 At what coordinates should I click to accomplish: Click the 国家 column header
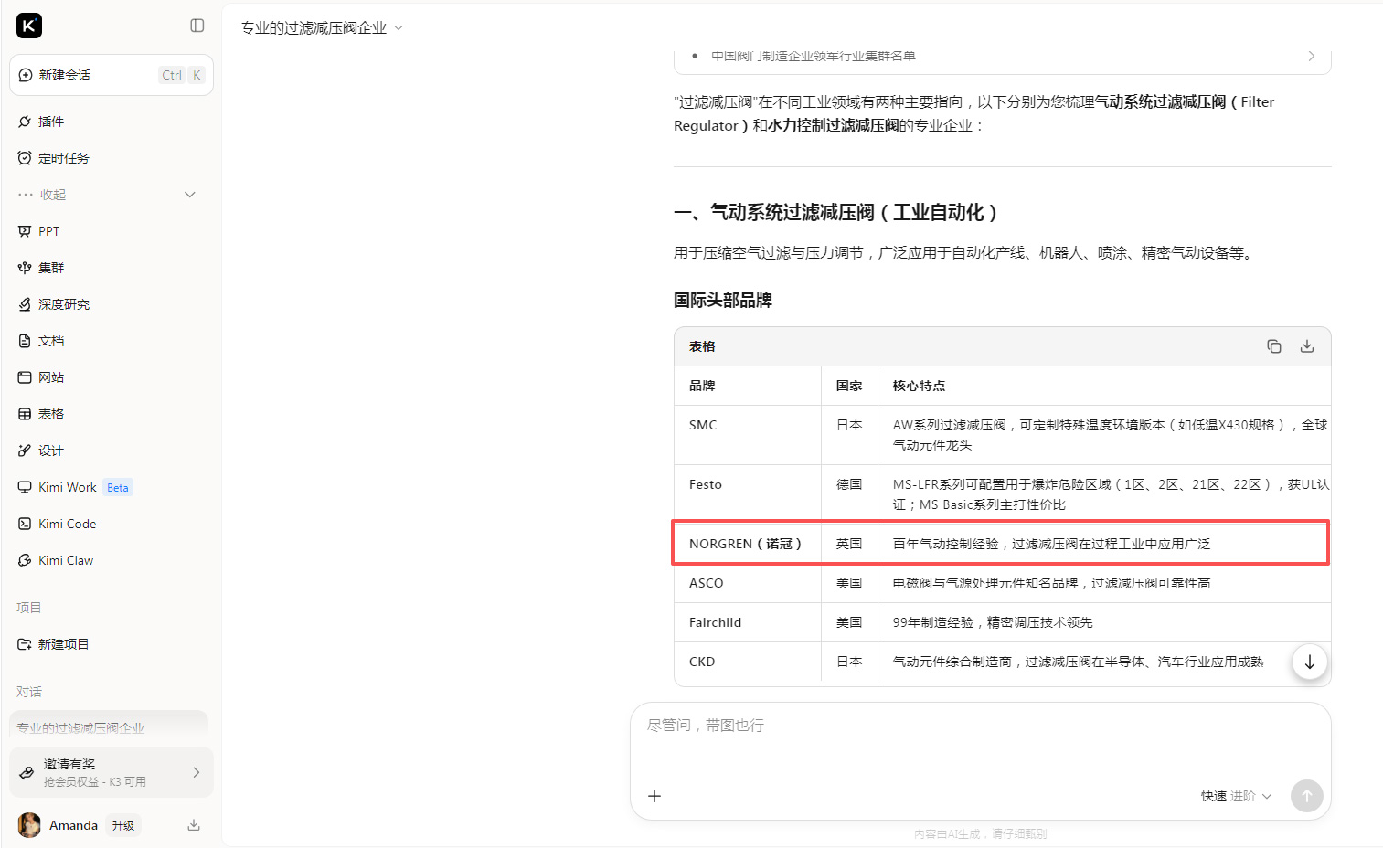click(x=849, y=386)
